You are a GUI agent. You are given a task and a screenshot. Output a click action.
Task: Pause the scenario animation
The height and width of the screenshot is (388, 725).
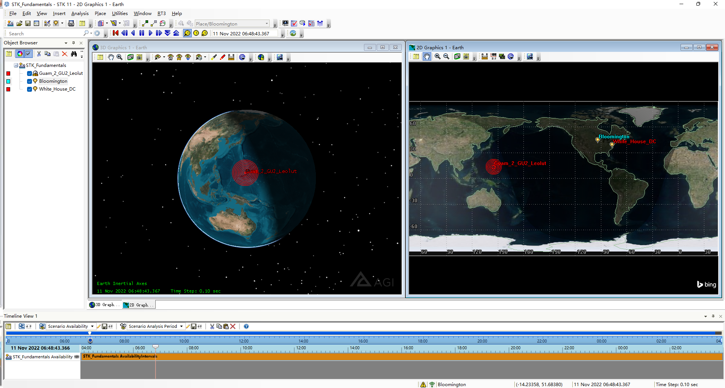click(142, 33)
